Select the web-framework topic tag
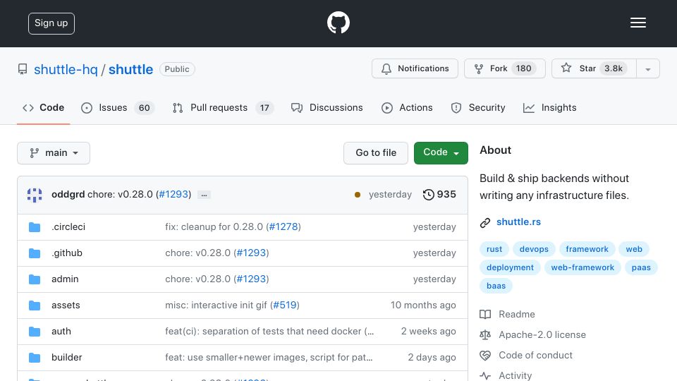Image resolution: width=677 pixels, height=381 pixels. 583,267
